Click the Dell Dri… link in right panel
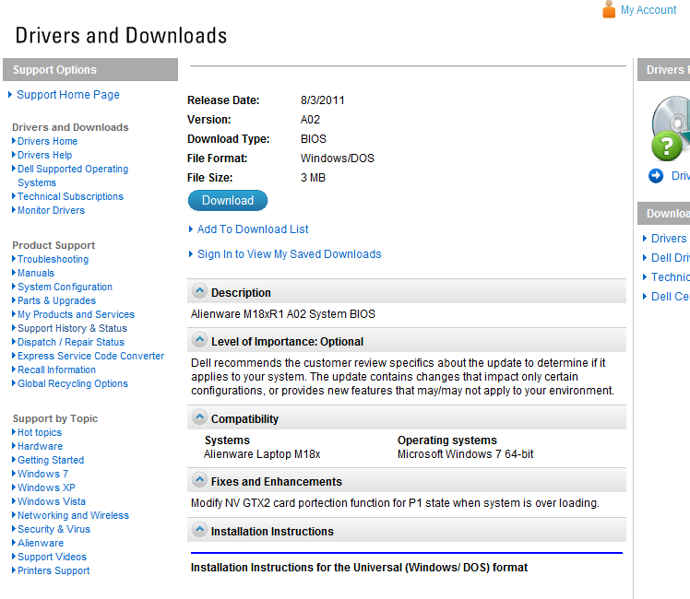The width and height of the screenshot is (690, 599). point(671,257)
